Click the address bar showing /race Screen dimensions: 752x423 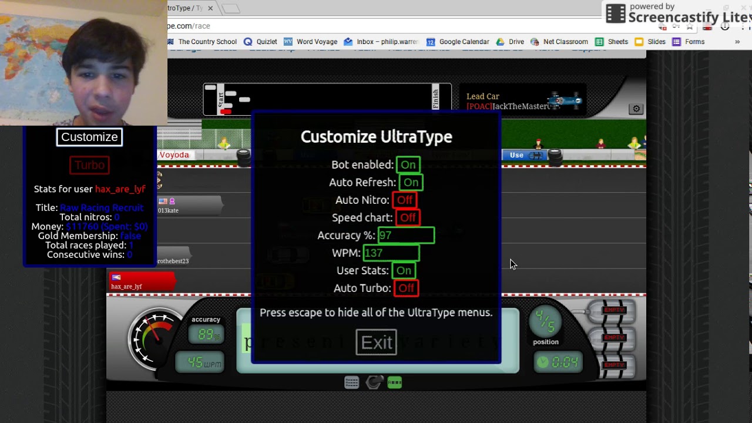(x=411, y=26)
